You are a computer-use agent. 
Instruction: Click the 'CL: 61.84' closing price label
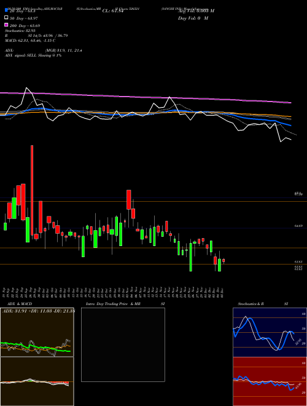113,11
